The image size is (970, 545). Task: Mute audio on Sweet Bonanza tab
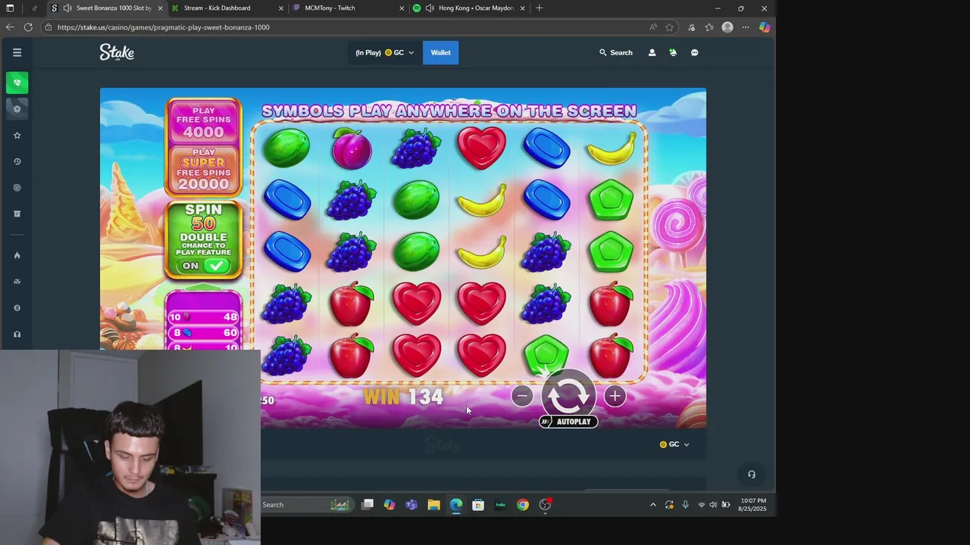click(x=67, y=8)
